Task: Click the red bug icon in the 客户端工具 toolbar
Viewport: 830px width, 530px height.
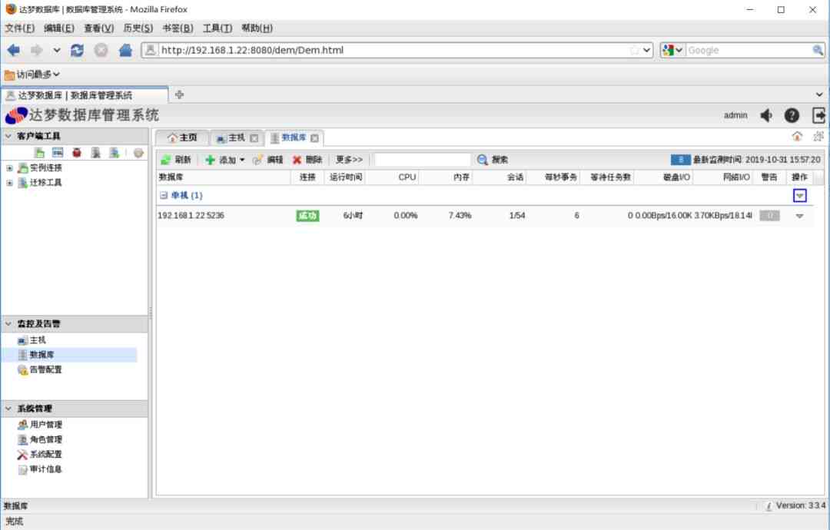Action: (x=77, y=153)
